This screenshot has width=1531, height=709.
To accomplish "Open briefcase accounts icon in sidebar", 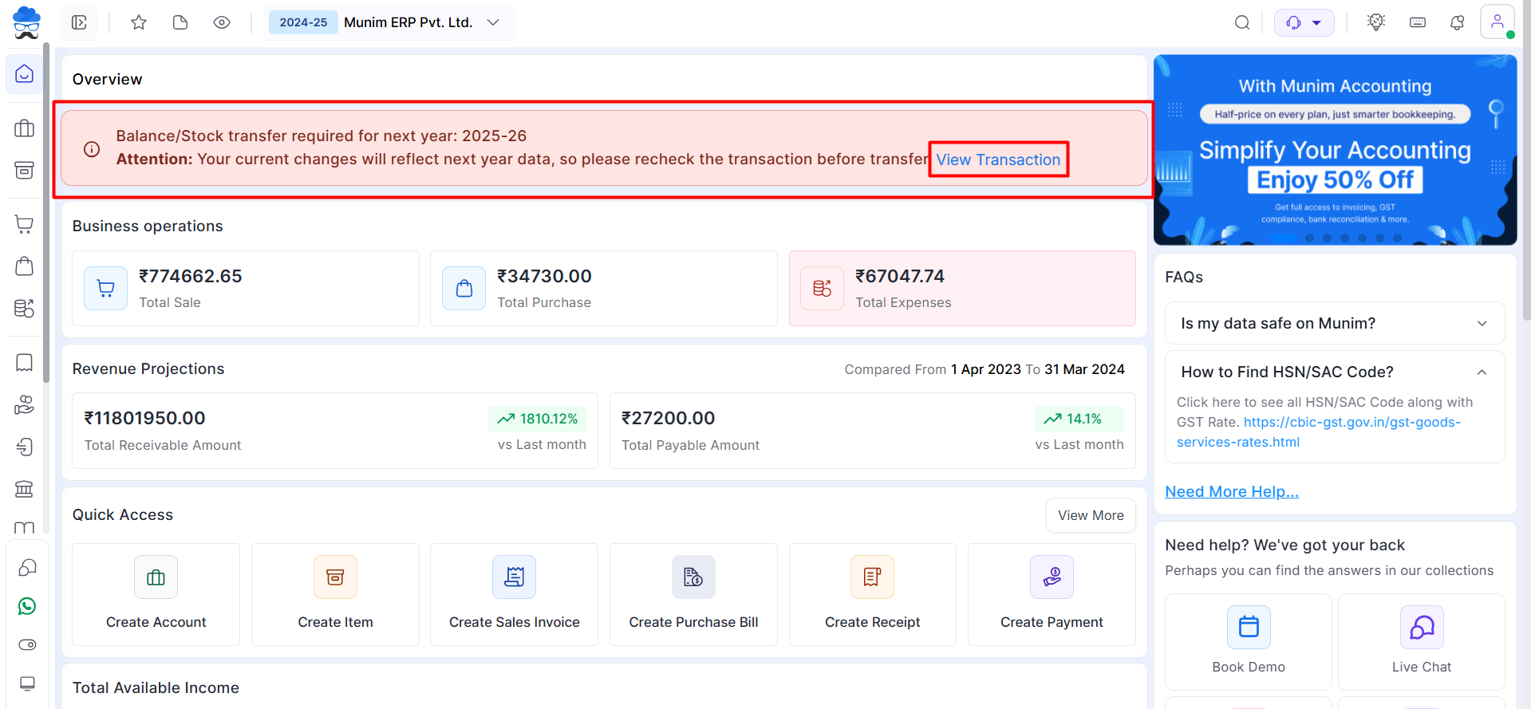I will 25,128.
